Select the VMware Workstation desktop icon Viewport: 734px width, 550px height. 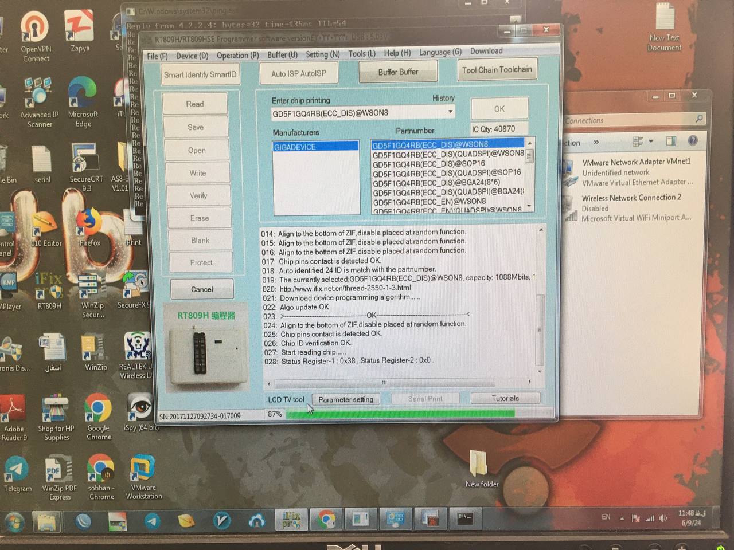click(143, 477)
